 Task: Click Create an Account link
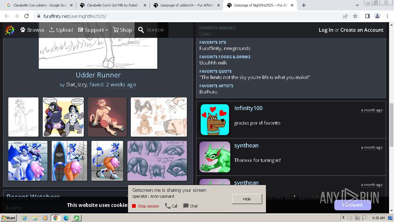point(362,30)
